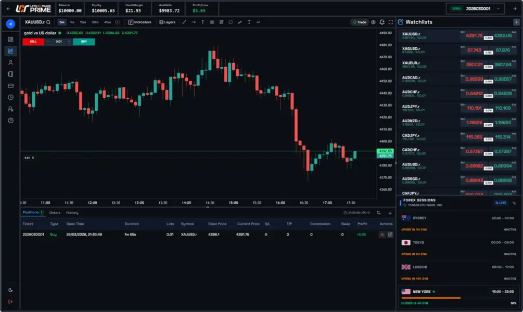Go back using the top-left arrow

click(8, 9)
